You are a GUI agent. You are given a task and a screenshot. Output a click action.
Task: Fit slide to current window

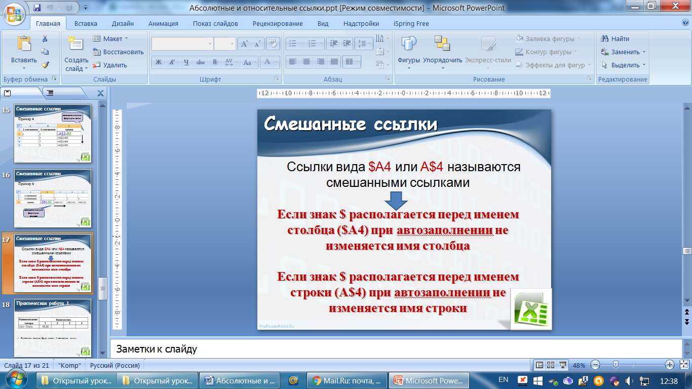tap(684, 365)
